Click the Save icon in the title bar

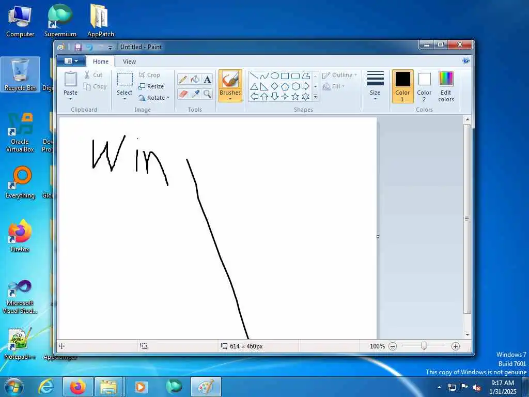click(78, 47)
